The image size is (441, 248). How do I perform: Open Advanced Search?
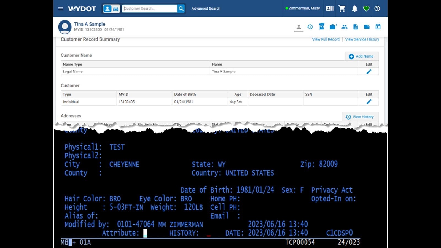tap(206, 9)
